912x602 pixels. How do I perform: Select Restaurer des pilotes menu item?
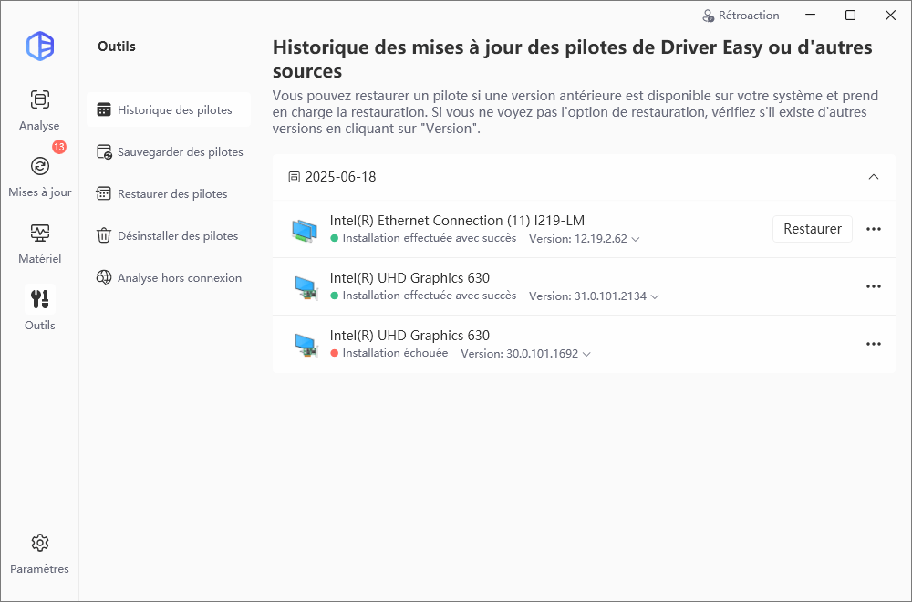[169, 193]
